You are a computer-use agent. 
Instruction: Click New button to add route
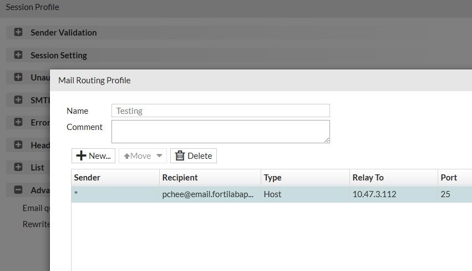(x=93, y=156)
